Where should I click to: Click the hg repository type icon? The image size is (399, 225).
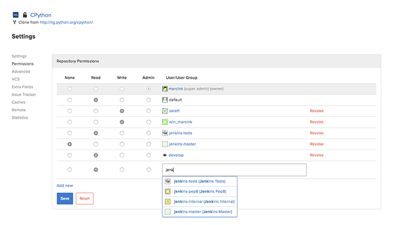click(15, 15)
